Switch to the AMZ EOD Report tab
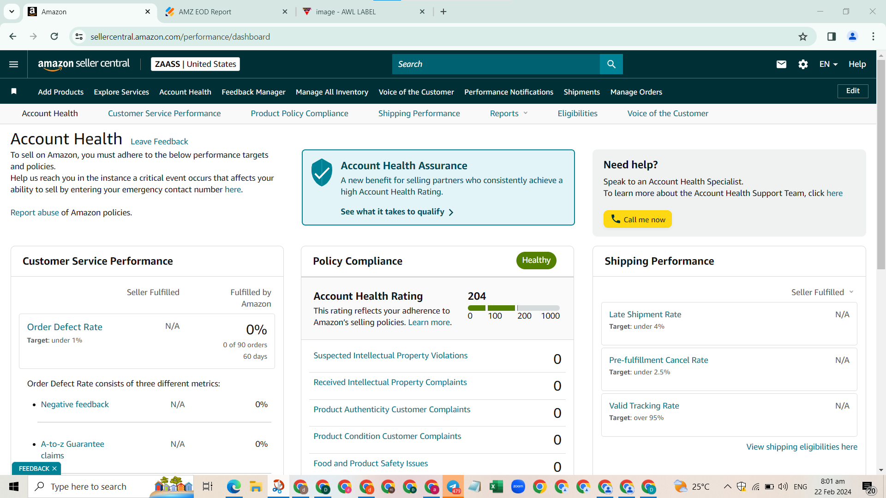 click(226, 12)
